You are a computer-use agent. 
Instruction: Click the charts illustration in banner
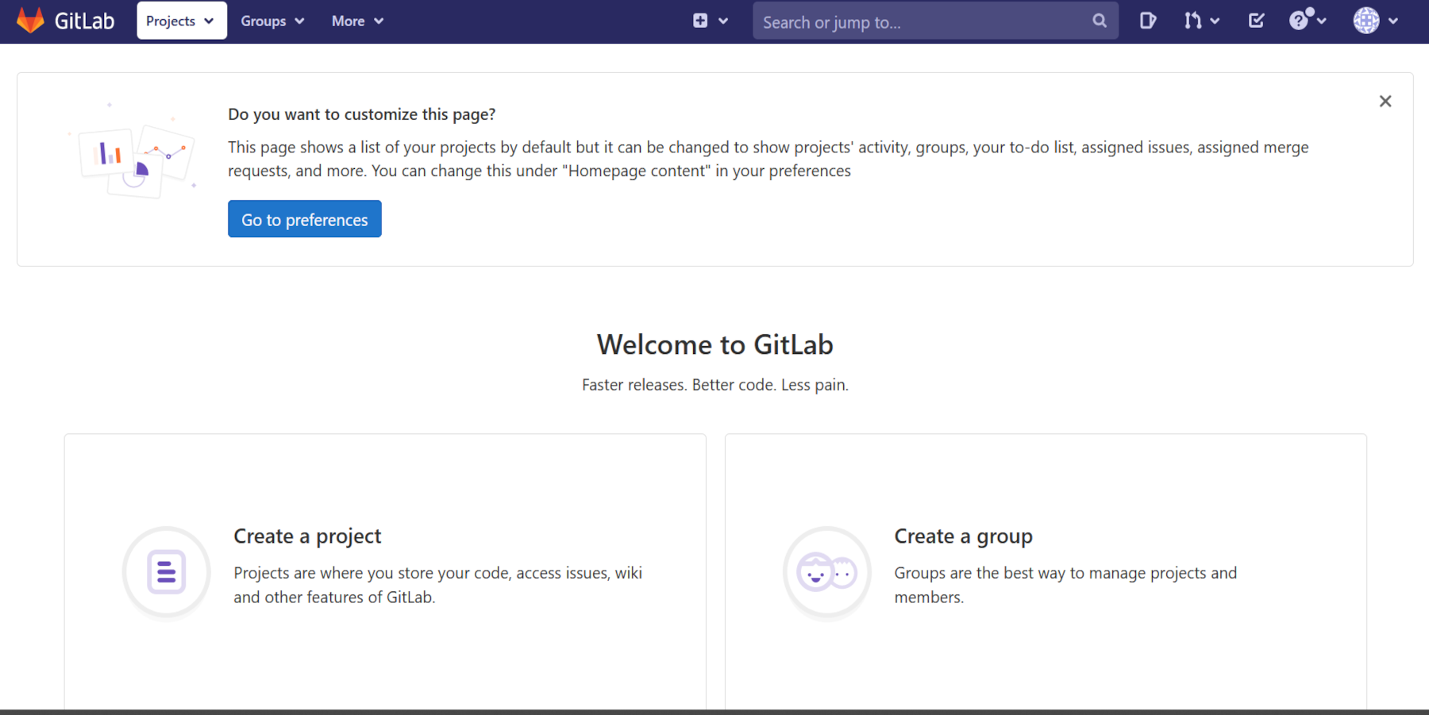point(133,151)
